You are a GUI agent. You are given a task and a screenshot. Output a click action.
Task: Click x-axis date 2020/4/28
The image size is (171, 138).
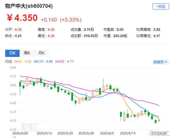click(x=20, y=133)
